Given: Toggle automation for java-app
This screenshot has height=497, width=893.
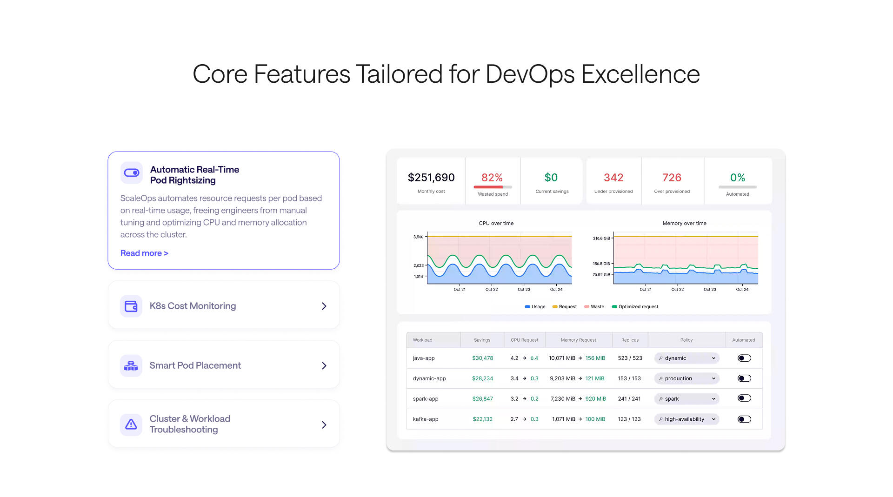Looking at the screenshot, I should point(744,358).
